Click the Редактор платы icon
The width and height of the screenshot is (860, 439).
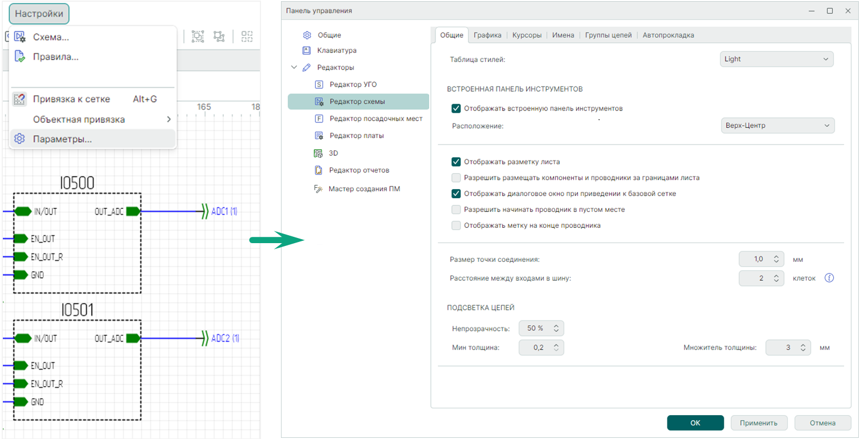click(319, 136)
